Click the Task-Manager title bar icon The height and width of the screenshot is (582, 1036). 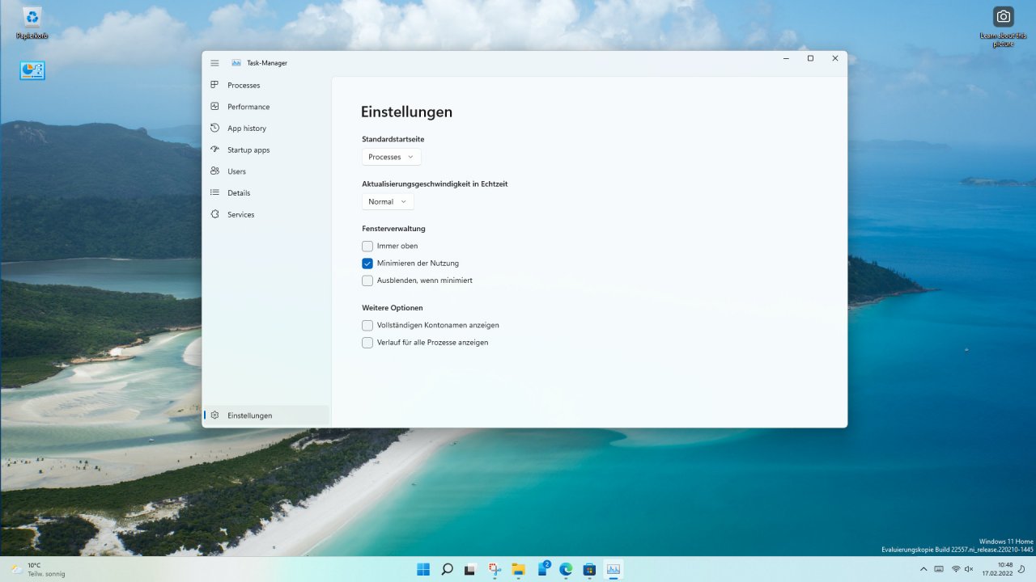point(236,63)
